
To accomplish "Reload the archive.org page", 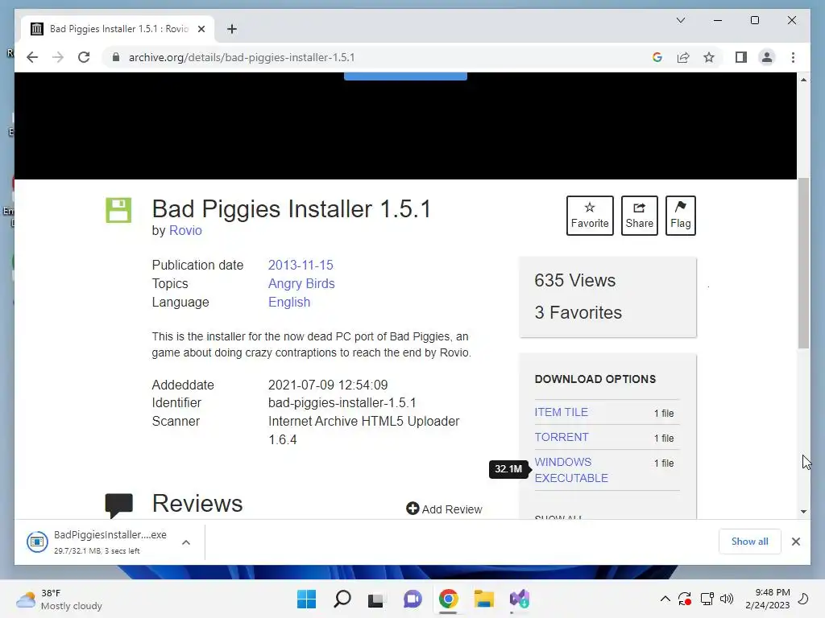I will (x=84, y=57).
